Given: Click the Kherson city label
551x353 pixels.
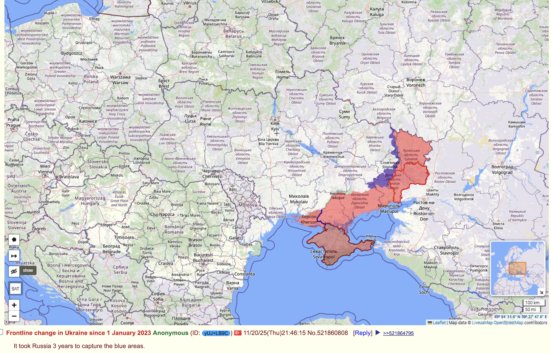Looking at the screenshot, I should click(x=309, y=219).
